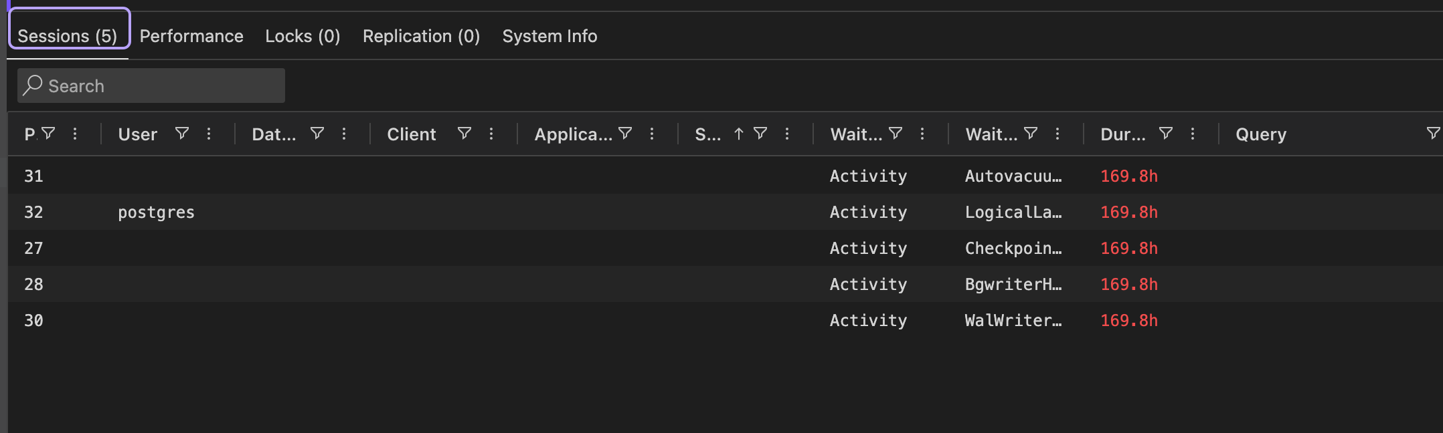The height and width of the screenshot is (433, 1443).
Task: Toggle sort arrow on S... column
Action: [x=739, y=134]
